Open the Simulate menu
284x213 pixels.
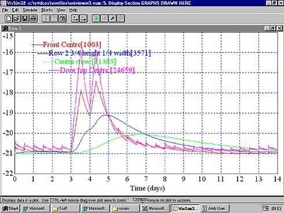coord(30,10)
